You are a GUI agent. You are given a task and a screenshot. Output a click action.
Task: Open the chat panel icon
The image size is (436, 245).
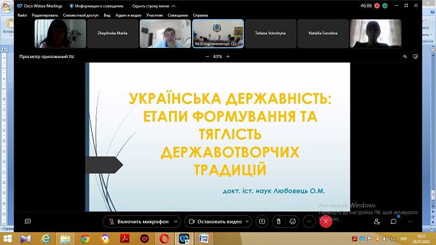393,221
